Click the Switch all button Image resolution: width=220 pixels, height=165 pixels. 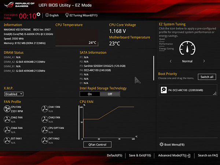coord(207,77)
